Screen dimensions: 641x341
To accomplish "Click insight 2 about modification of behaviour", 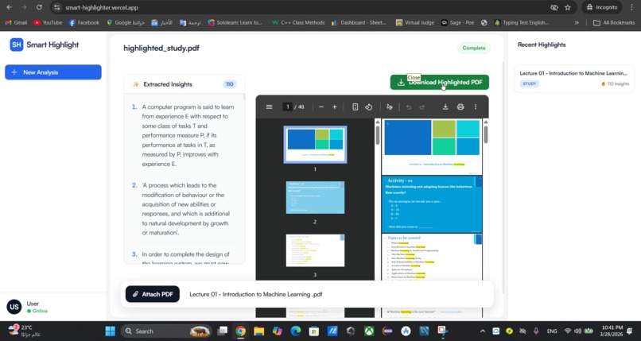I will (186, 209).
